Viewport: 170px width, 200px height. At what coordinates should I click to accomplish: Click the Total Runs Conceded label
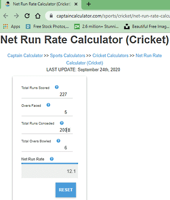(38, 123)
